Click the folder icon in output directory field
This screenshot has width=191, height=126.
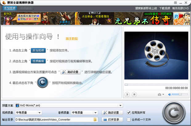[95, 119]
